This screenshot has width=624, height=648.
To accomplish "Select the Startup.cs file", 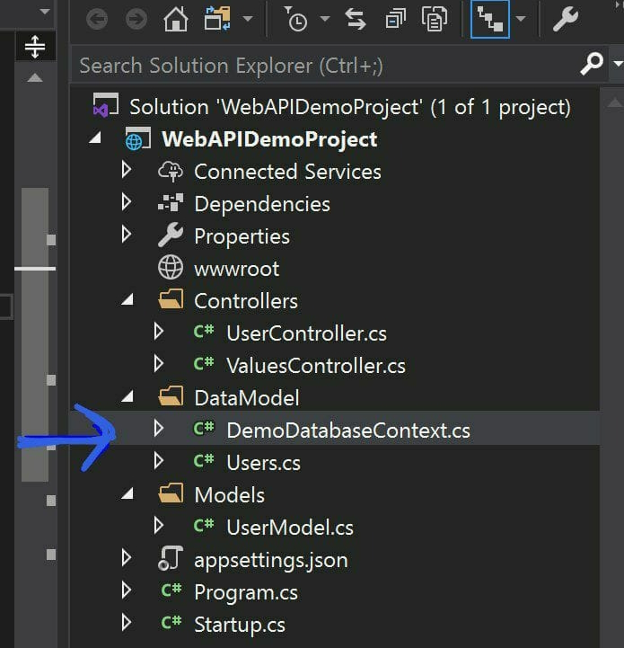I will (240, 625).
